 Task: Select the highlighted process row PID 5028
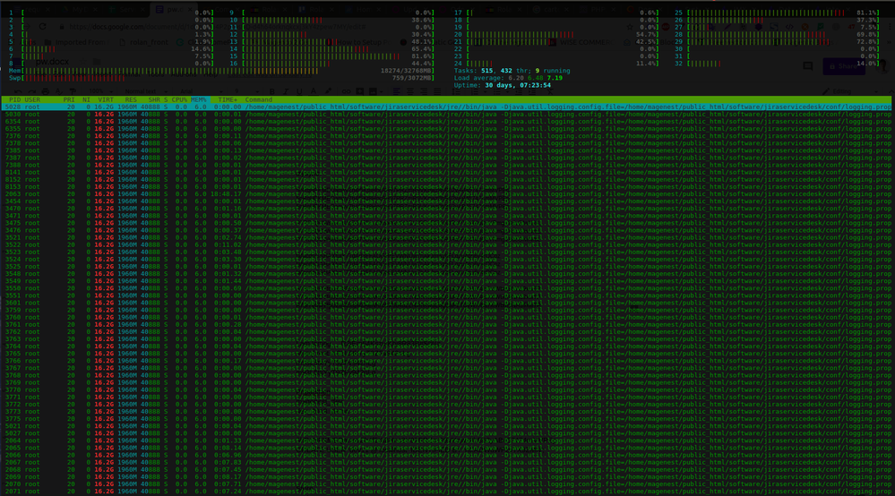(x=446, y=107)
